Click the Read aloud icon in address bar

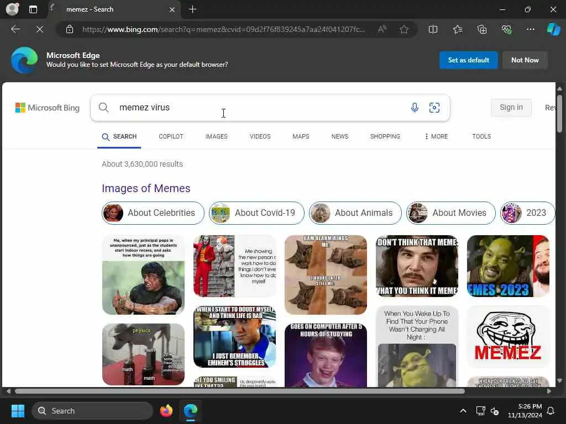[382, 29]
